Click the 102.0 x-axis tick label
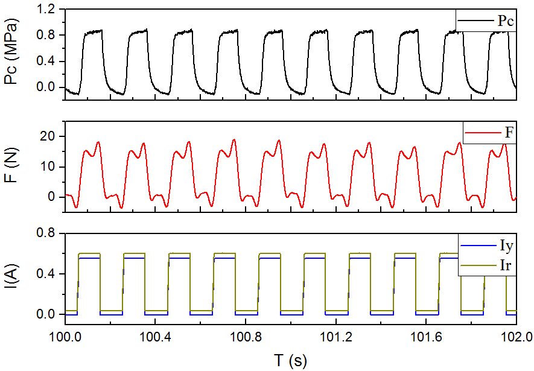The width and height of the screenshot is (534, 371). pos(515,336)
